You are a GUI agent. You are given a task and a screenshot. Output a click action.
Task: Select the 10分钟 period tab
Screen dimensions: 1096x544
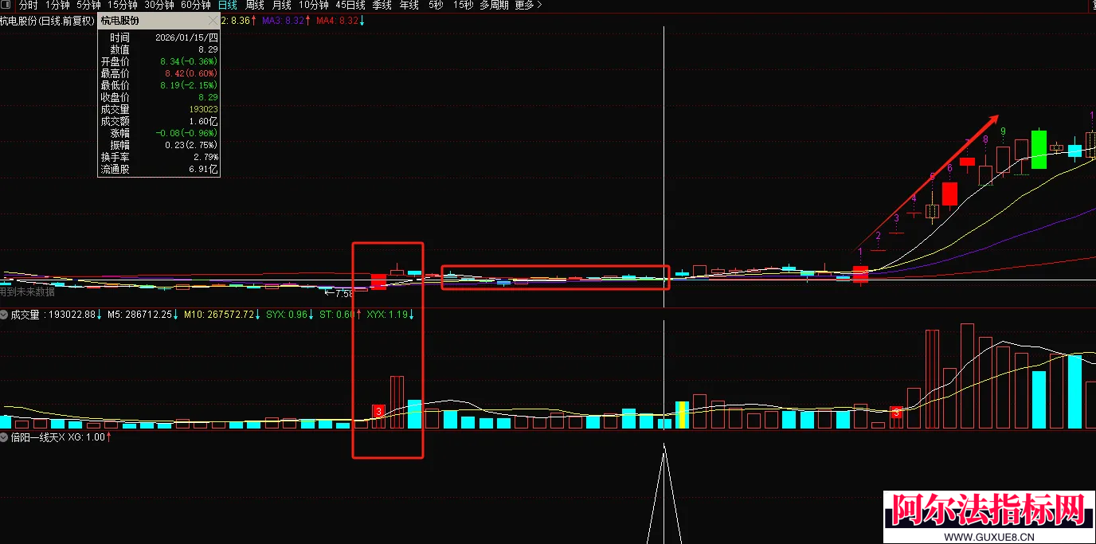coord(314,5)
